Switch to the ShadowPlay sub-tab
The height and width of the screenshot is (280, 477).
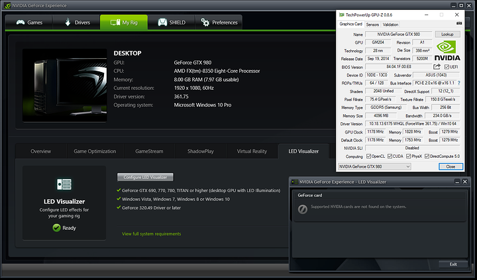pos(200,151)
